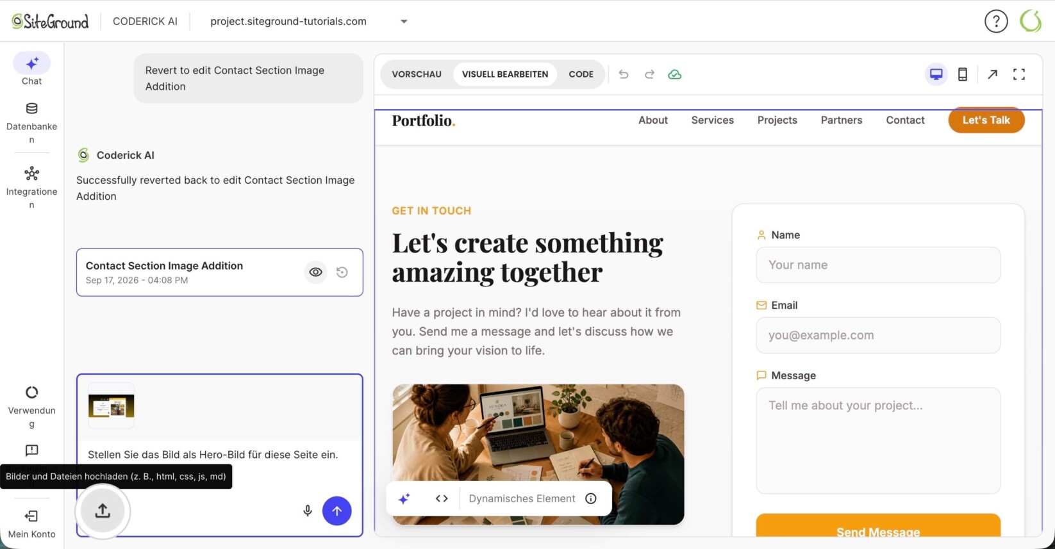Click the Let's Talk button
This screenshot has width=1055, height=549.
pyautogui.click(x=986, y=120)
